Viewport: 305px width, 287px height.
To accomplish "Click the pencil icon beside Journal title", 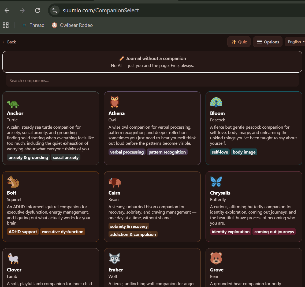I will pos(122,58).
